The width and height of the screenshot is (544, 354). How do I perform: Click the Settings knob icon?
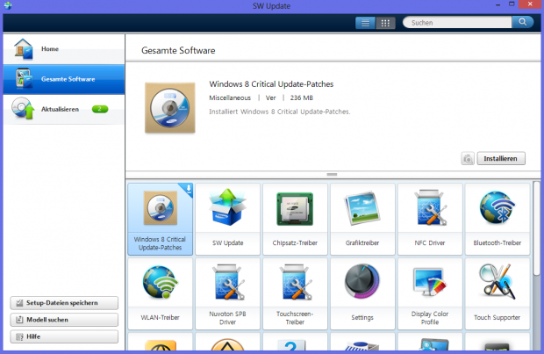(x=362, y=285)
